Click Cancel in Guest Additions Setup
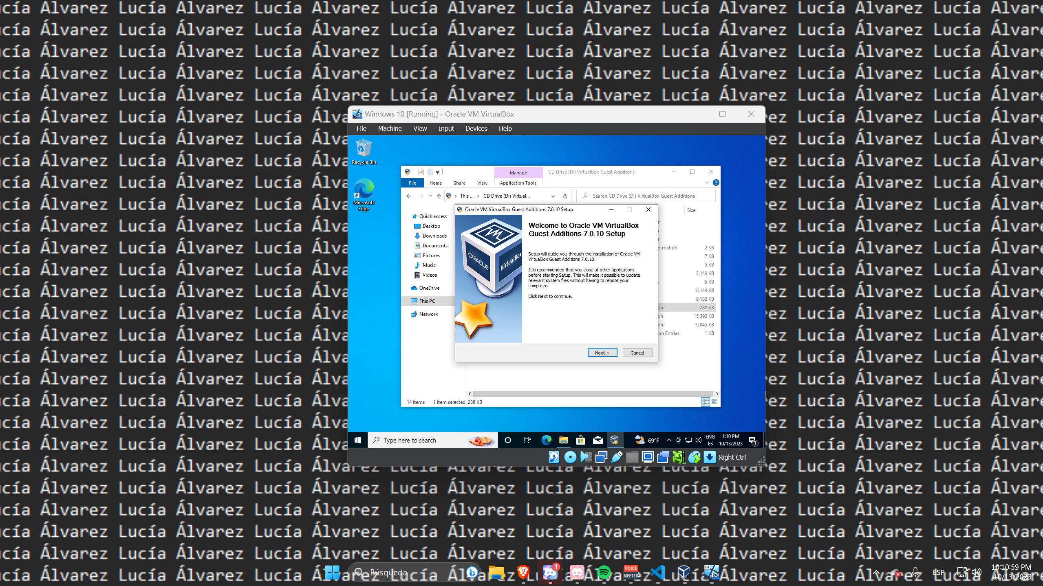Viewport: 1043px width, 586px height. [x=637, y=352]
